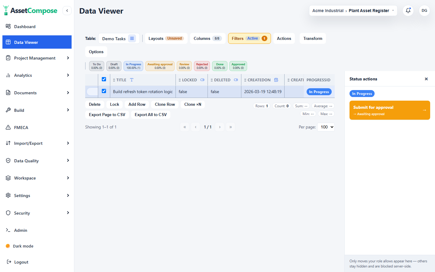Open the Demo Tasks table selector
The image size is (435, 272).
point(119,38)
